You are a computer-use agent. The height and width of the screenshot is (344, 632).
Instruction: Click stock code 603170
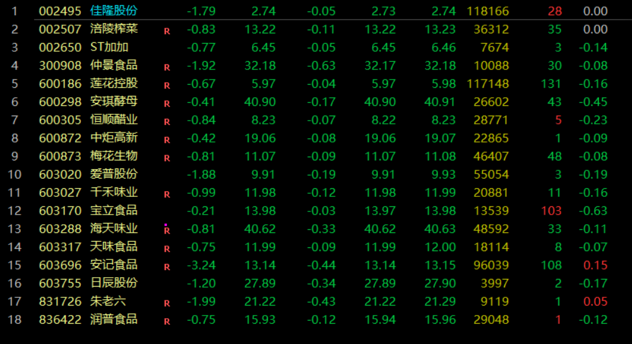coord(60,210)
